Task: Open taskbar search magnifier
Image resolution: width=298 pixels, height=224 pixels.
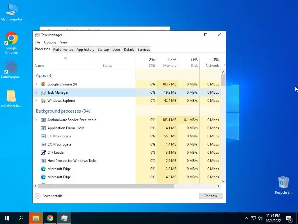Action: tap(21, 218)
